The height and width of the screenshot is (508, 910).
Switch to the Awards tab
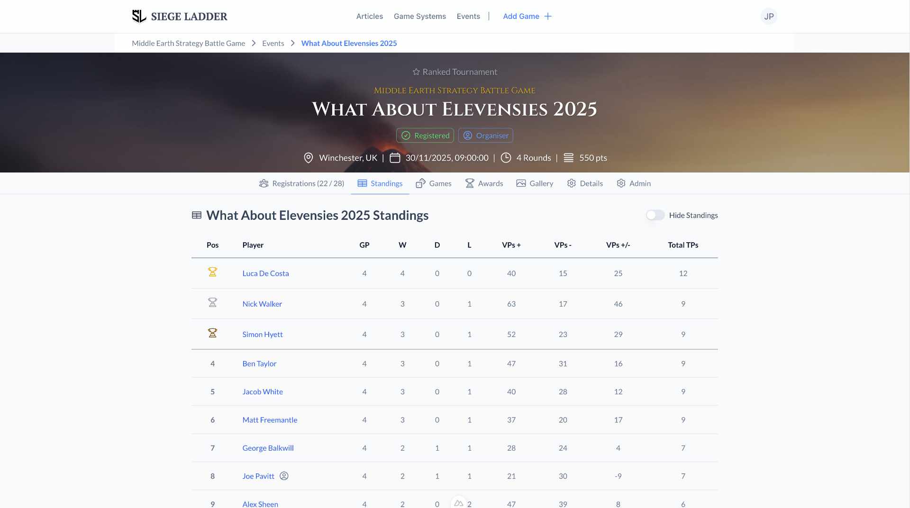pos(484,183)
